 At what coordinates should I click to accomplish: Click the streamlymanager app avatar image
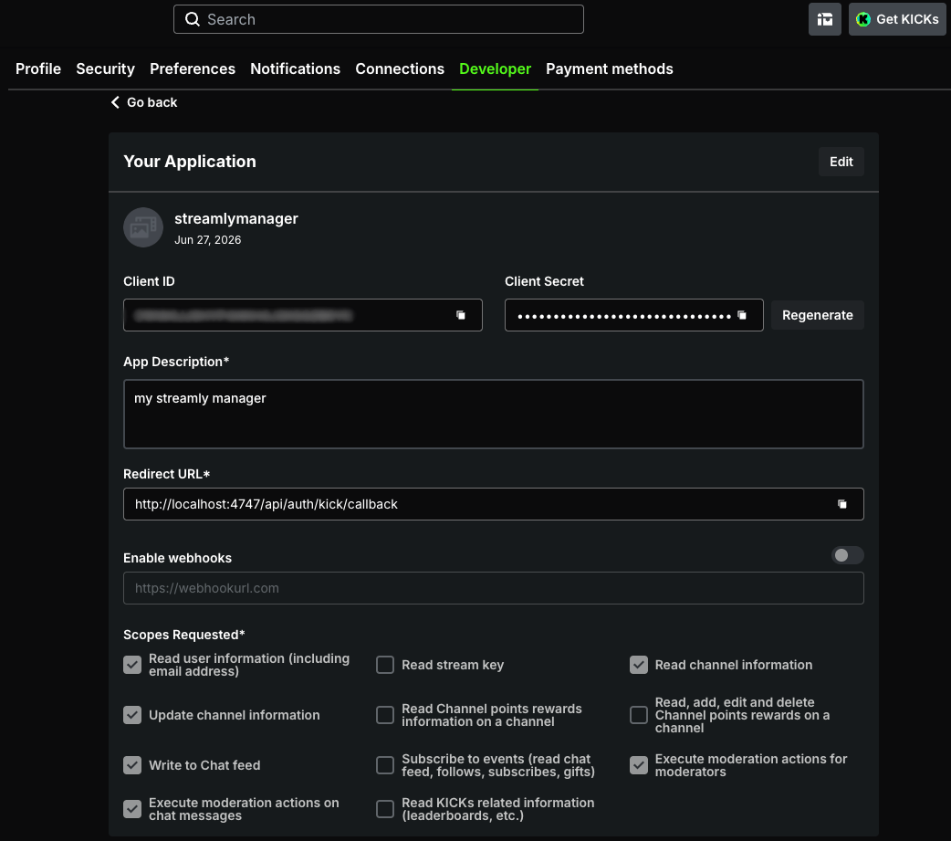coord(143,227)
